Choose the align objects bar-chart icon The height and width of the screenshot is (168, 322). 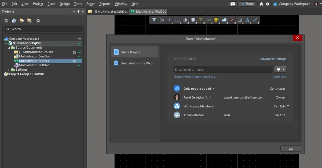point(185,20)
